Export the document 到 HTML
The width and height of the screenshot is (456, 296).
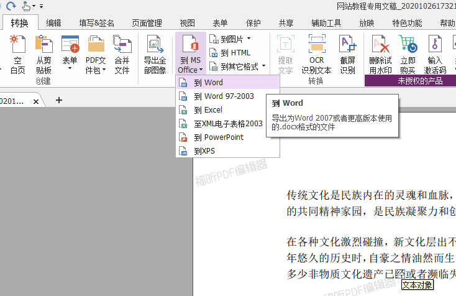[230, 53]
